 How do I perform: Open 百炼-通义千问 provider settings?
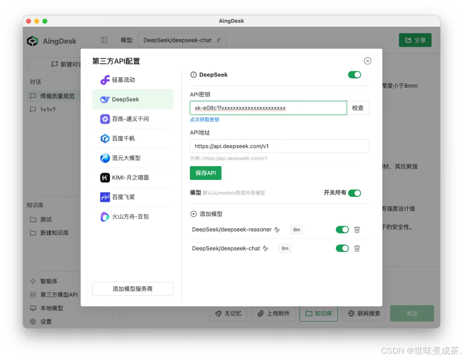point(132,119)
